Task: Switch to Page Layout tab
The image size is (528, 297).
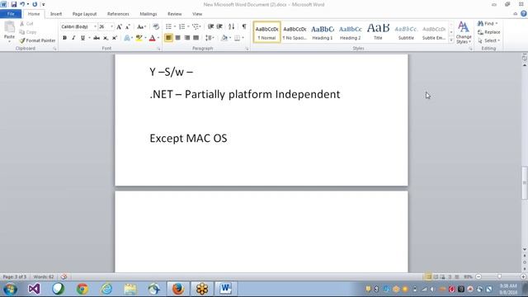Action: coord(84,14)
